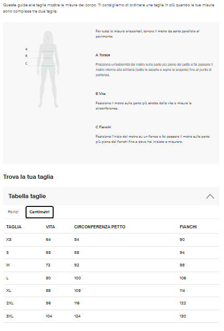
Task: Select the Centimetri tab
Action: coord(40,212)
